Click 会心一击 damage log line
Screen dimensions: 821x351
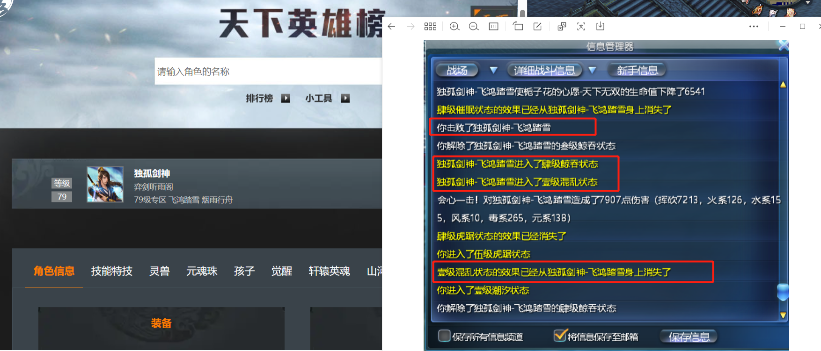(608, 209)
